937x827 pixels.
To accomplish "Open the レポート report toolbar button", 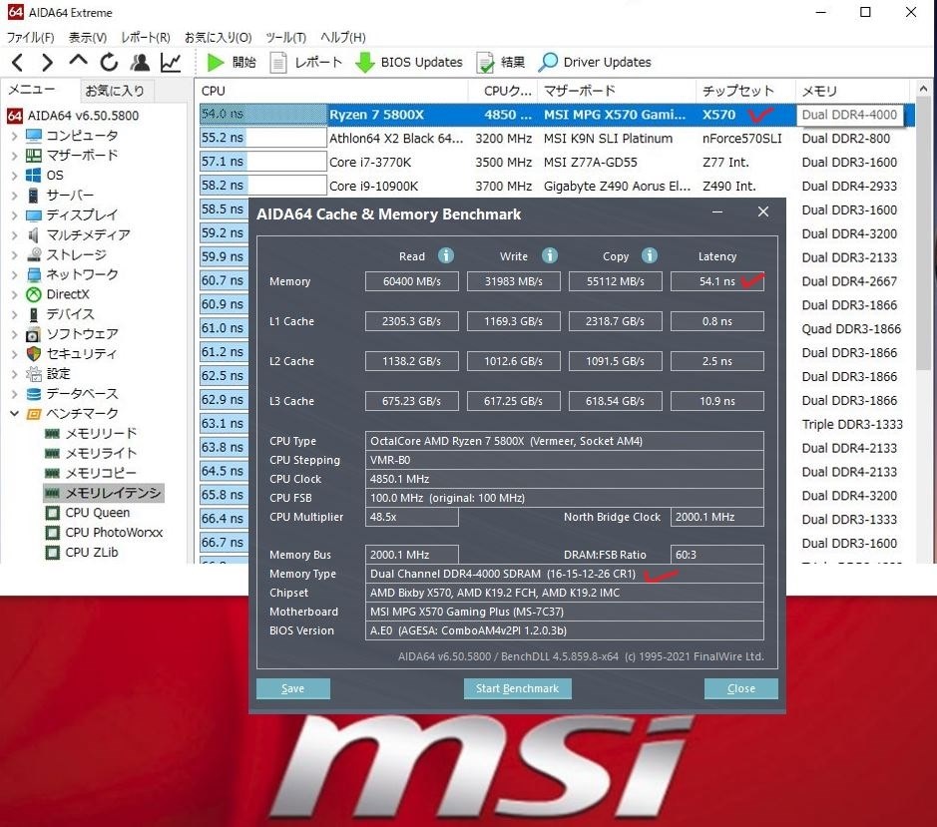I will (x=306, y=62).
